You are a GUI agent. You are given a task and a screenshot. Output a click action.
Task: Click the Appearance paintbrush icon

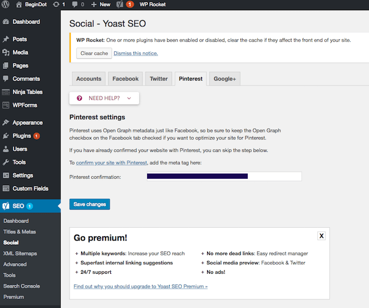pyautogui.click(x=6, y=123)
